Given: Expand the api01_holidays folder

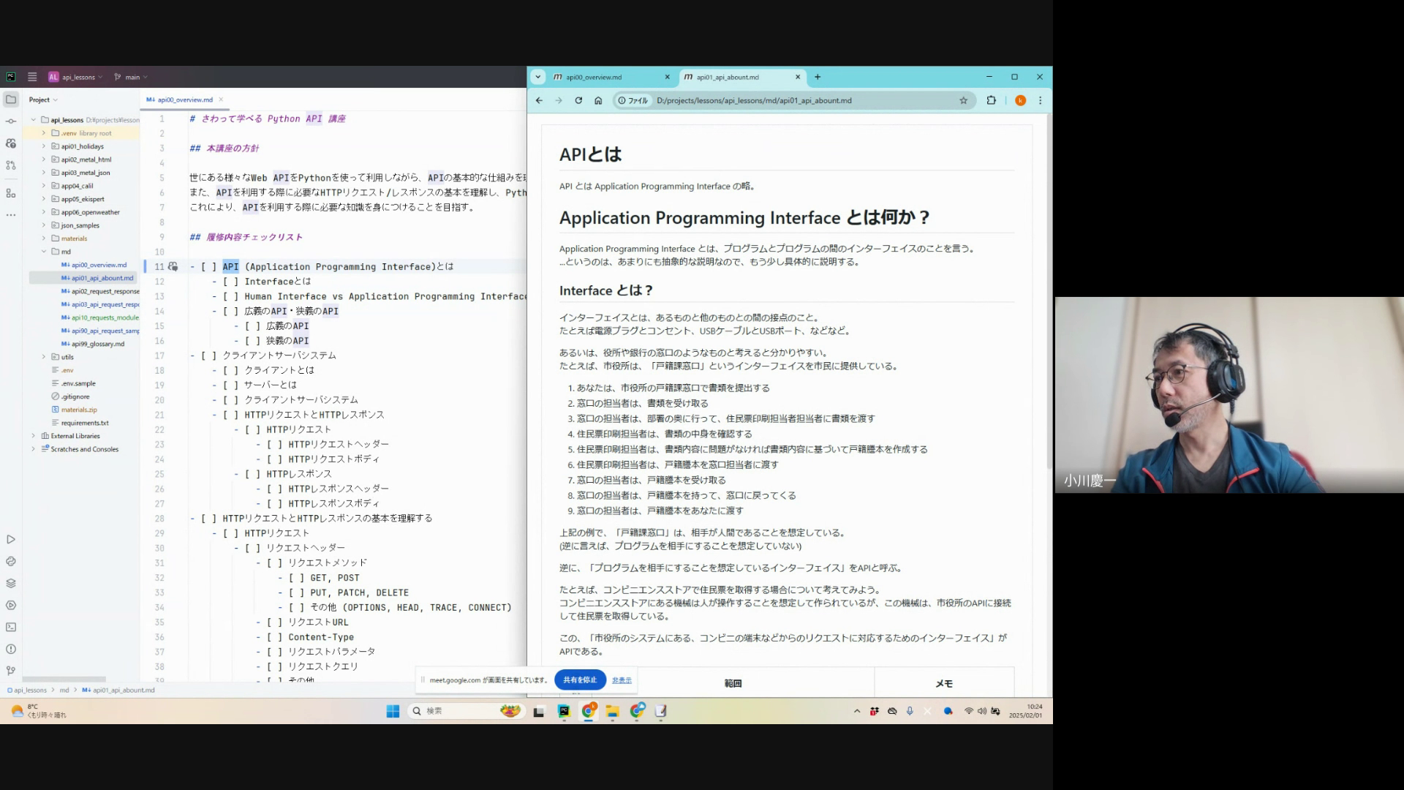Looking at the screenshot, I should [x=44, y=146].
